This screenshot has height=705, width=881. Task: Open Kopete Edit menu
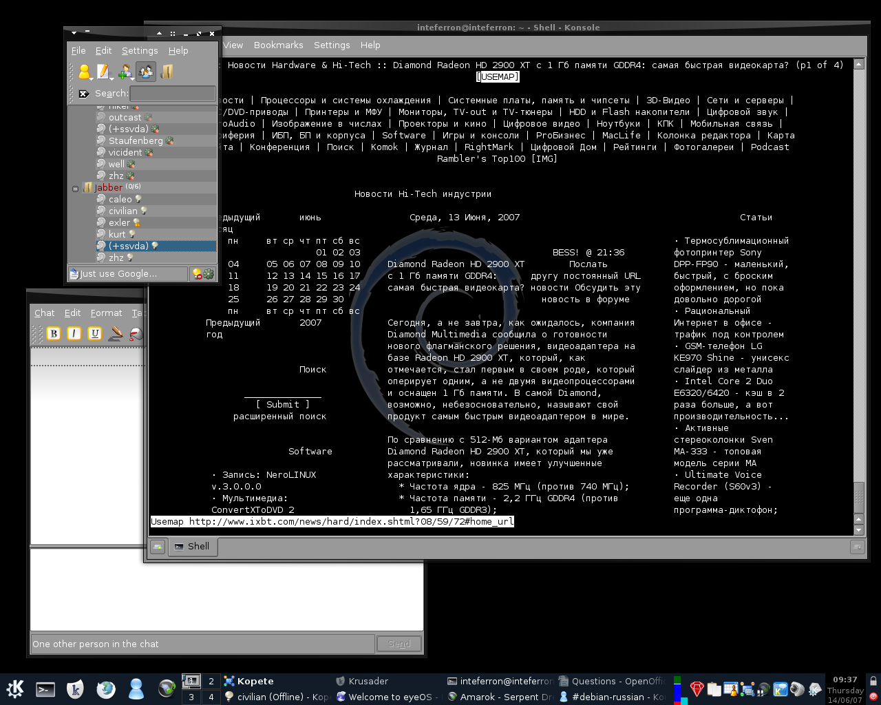(103, 50)
